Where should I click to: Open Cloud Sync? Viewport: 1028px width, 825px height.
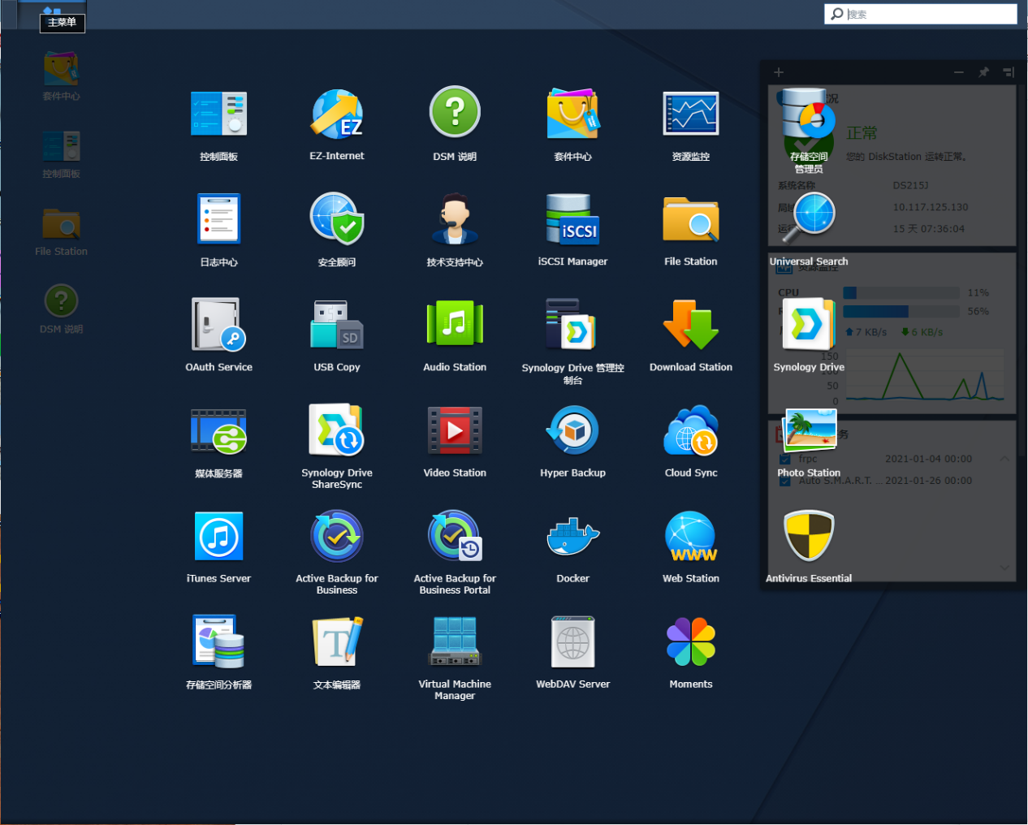tap(690, 432)
